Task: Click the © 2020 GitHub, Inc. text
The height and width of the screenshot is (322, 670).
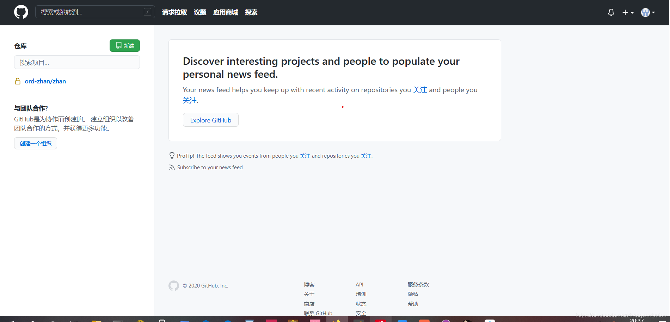Action: tap(205, 286)
